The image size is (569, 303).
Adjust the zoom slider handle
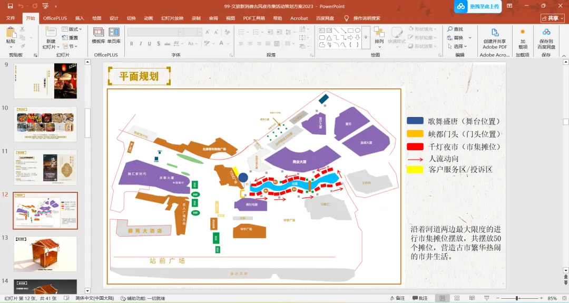click(517, 298)
